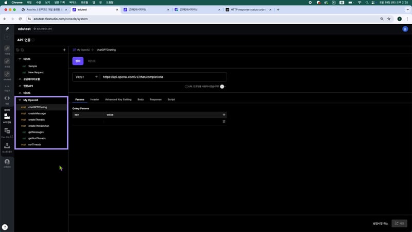Delete the query param row with trash icon
The width and height of the screenshot is (412, 232).
(x=224, y=122)
